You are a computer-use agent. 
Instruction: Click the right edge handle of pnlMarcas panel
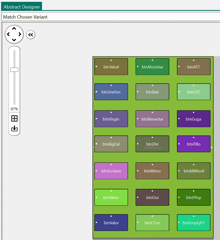click(x=211, y=147)
